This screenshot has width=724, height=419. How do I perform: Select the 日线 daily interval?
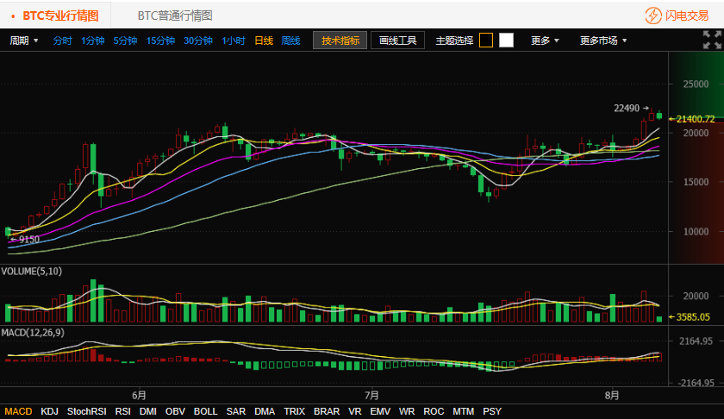coord(264,41)
